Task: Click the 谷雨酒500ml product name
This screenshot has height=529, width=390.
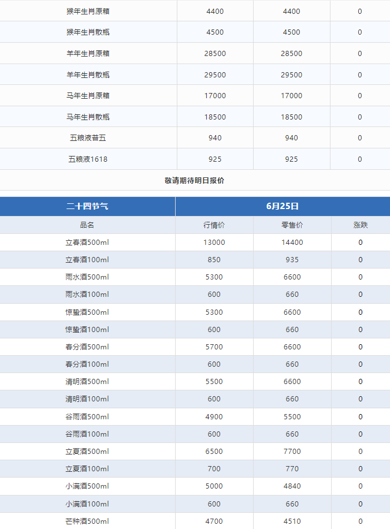Action: [87, 416]
